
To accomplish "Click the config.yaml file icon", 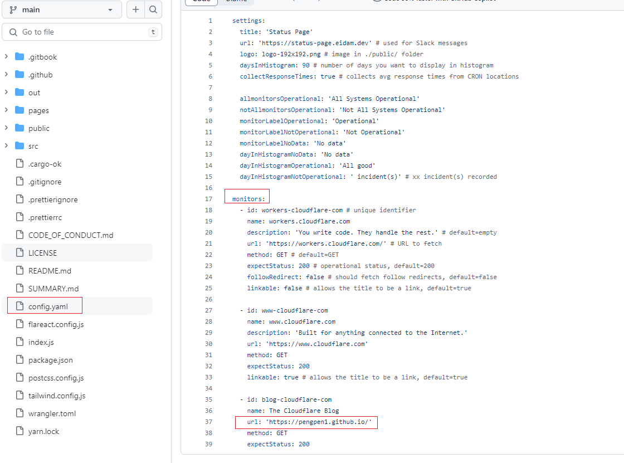I will click(20, 306).
